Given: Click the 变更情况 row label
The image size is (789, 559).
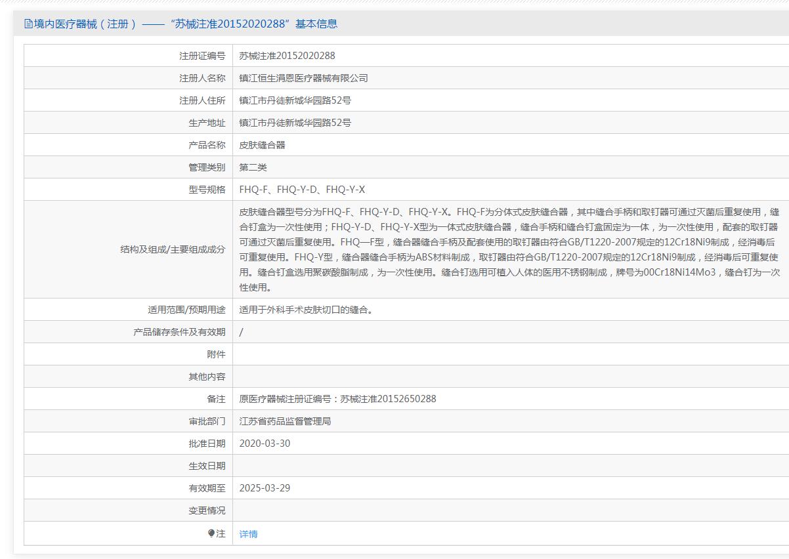Looking at the screenshot, I should point(206,510).
